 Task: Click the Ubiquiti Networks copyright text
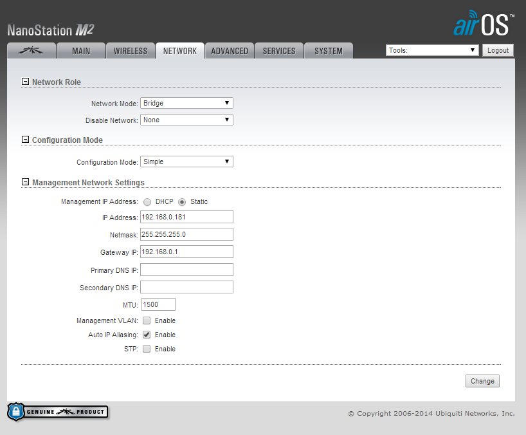click(x=431, y=414)
